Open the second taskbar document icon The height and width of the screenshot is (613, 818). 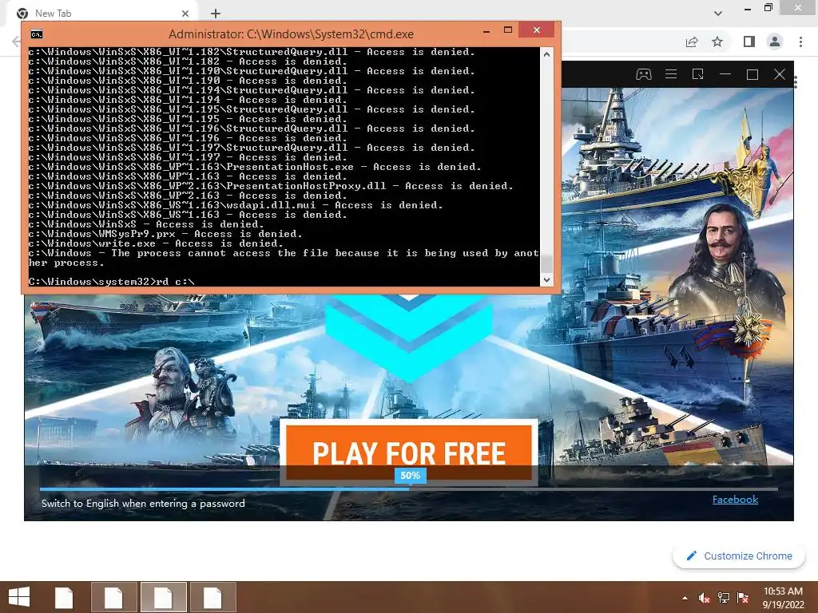[113, 597]
